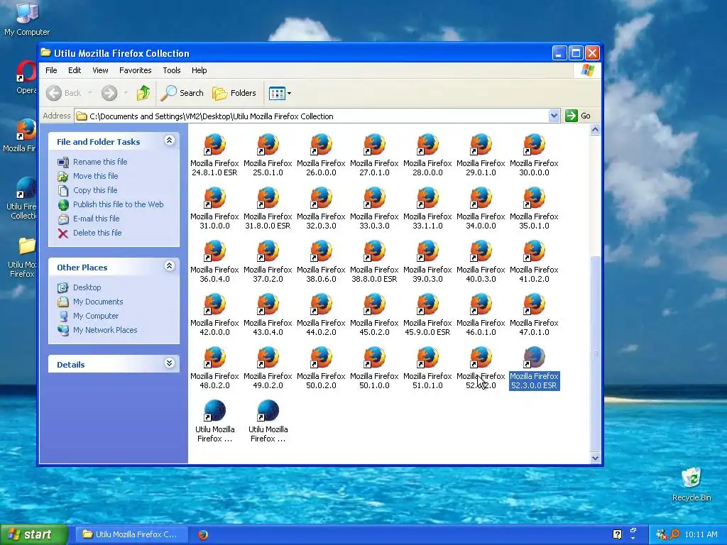727x545 pixels.
Task: Toggle the Folders toolbar button
Action: point(234,93)
